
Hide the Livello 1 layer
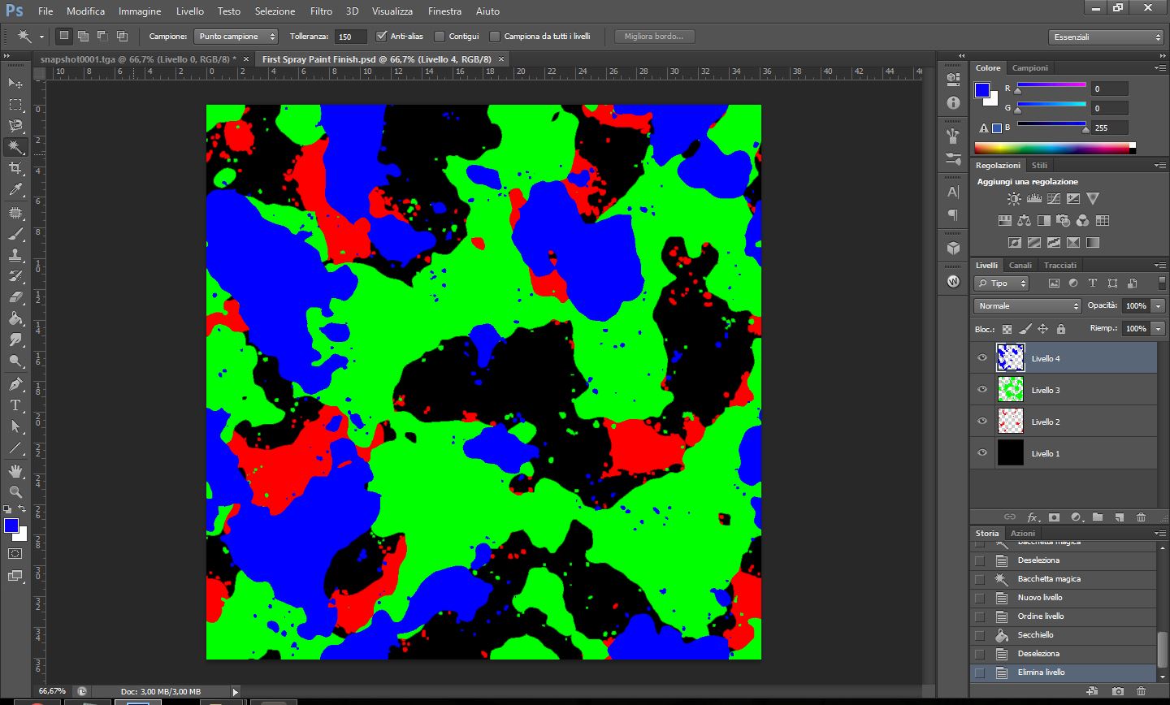coord(982,452)
